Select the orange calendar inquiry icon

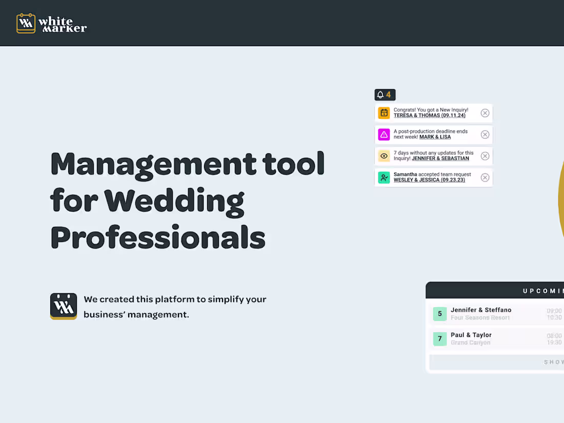coord(384,113)
